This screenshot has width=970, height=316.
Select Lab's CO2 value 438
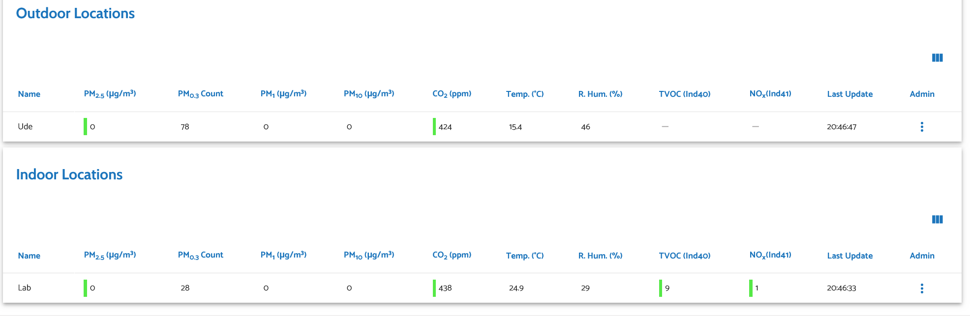[x=445, y=288]
